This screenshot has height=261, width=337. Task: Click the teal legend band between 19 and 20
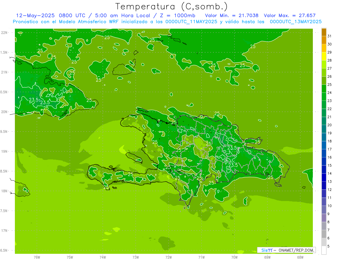[324, 129]
